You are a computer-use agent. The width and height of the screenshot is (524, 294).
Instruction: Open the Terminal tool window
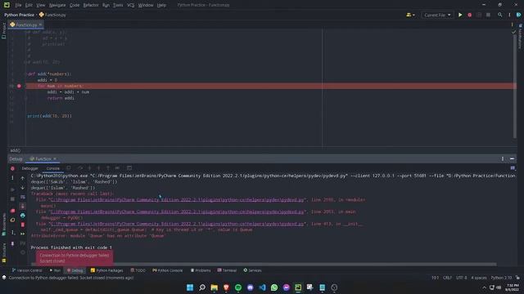pyautogui.click(x=227, y=270)
